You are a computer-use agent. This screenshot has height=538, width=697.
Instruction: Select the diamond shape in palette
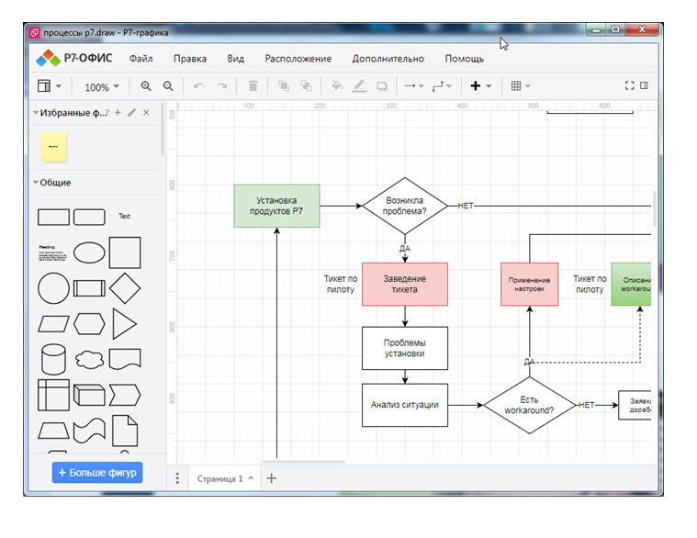(x=125, y=288)
